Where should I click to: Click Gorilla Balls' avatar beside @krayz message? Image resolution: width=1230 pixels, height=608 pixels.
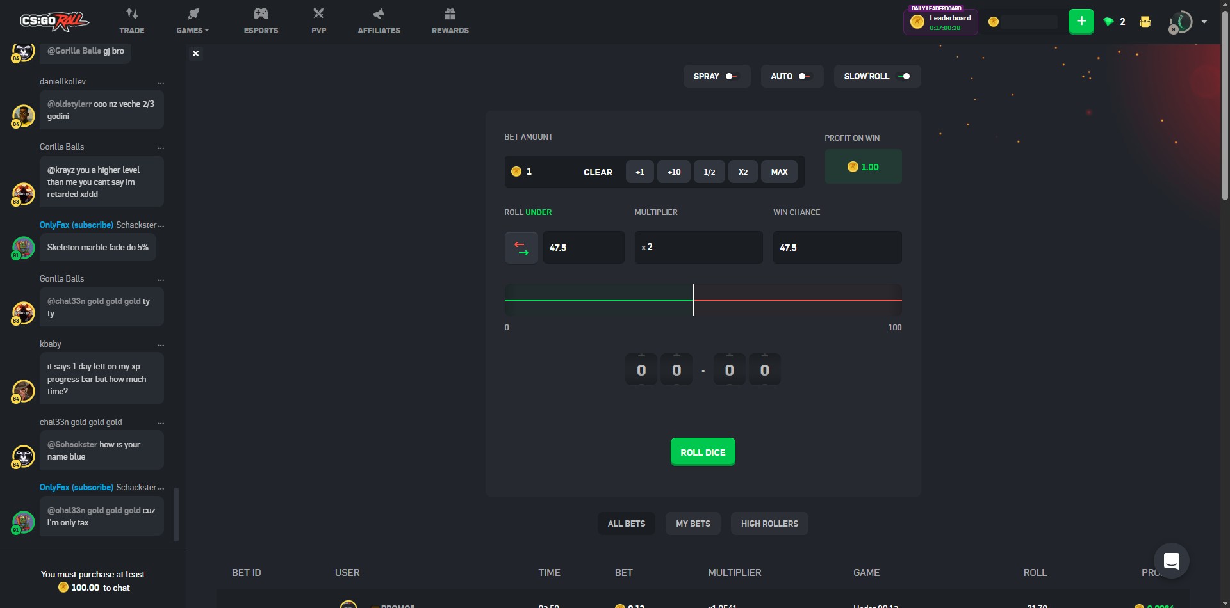[24, 194]
